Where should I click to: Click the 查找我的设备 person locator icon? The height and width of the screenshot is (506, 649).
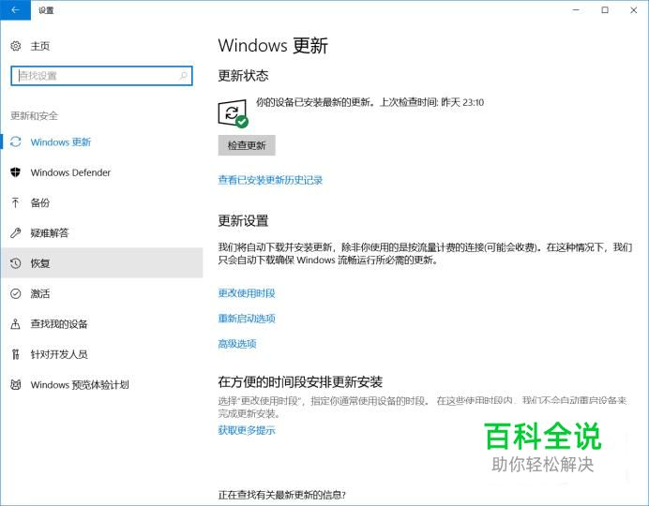point(16,323)
